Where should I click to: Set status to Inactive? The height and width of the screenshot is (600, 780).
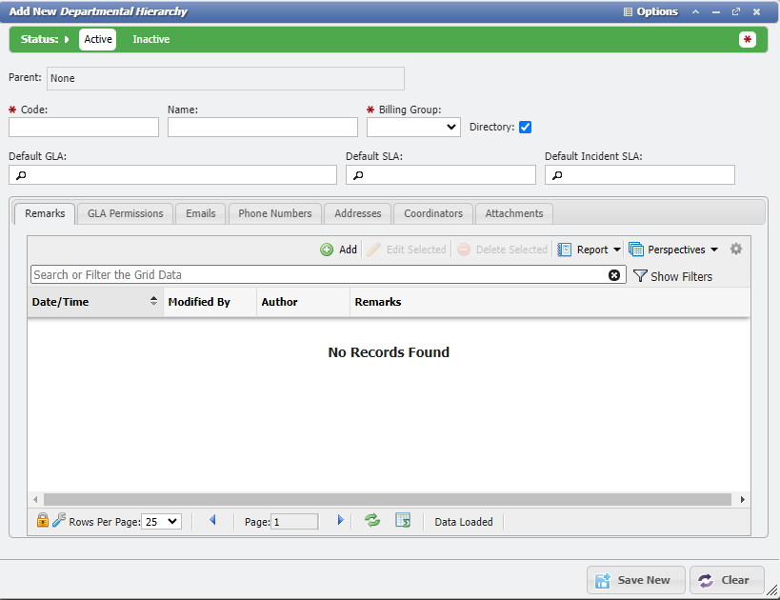pyautogui.click(x=150, y=39)
